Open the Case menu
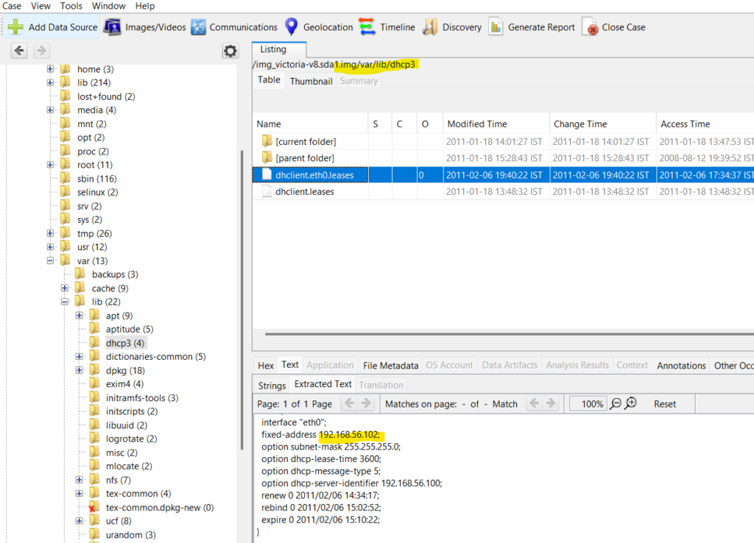This screenshot has width=754, height=543. point(12,6)
